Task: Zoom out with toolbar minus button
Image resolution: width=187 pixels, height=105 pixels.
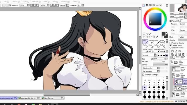Action: (x=31, y=5)
